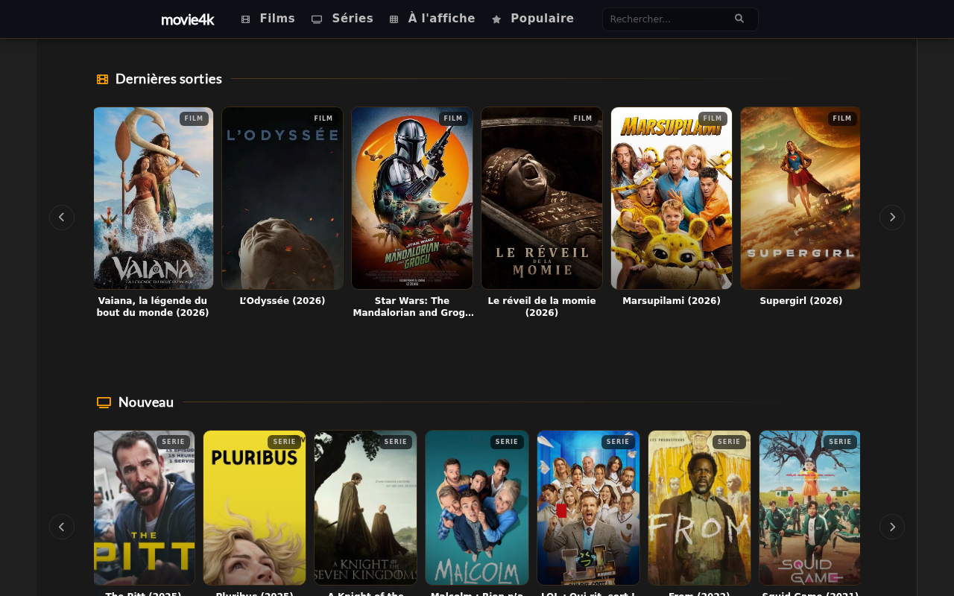Click the Populaire star icon
This screenshot has width=954, height=596.
pos(496,19)
